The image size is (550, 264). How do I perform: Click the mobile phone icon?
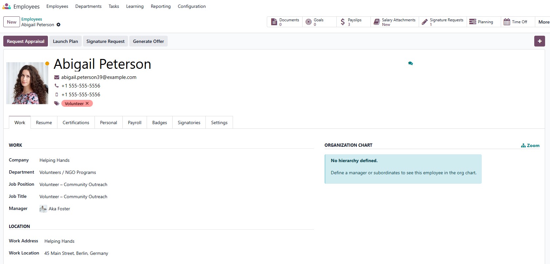(57, 95)
